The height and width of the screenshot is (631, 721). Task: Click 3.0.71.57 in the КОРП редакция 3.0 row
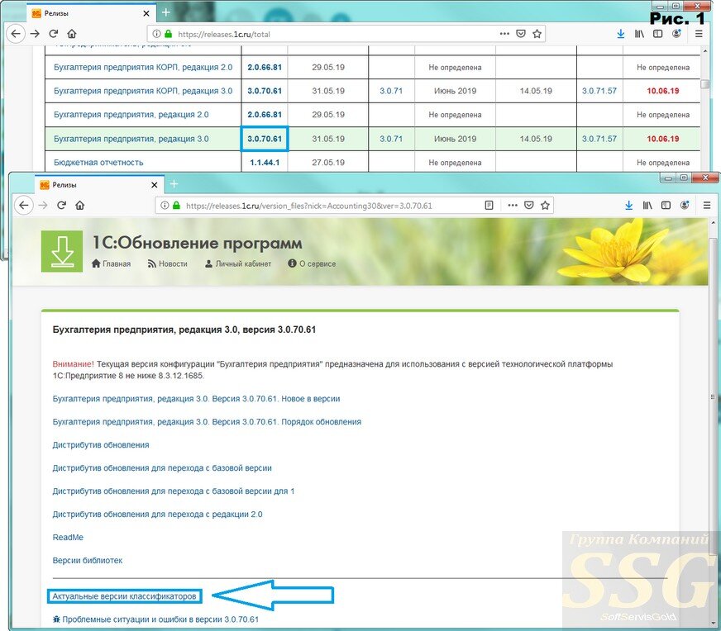[599, 91]
